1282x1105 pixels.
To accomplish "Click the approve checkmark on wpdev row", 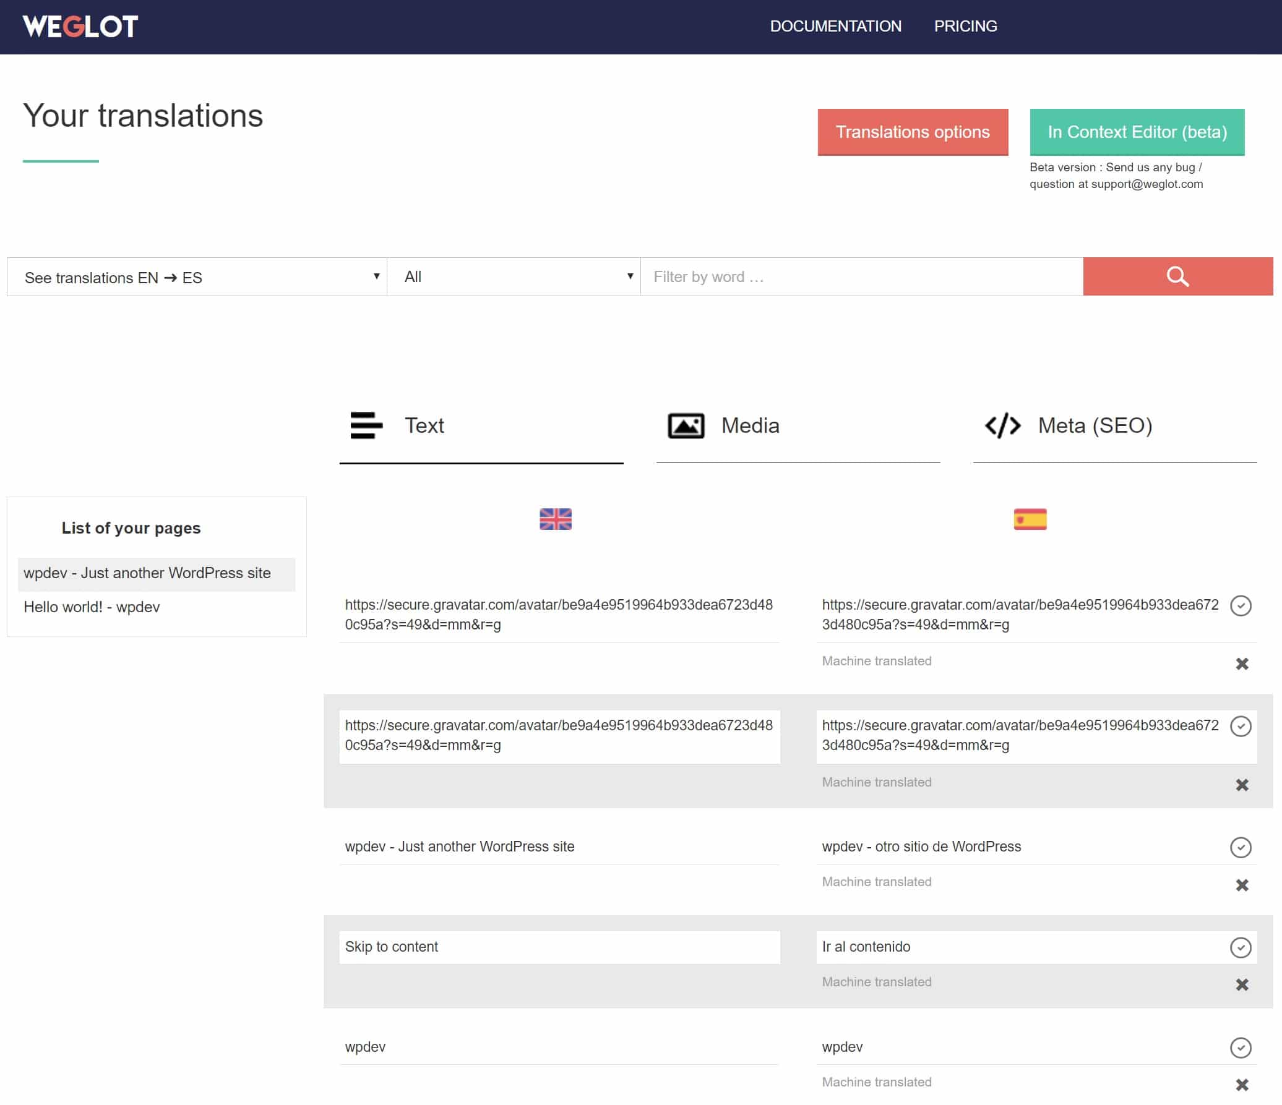I will point(1241,1046).
